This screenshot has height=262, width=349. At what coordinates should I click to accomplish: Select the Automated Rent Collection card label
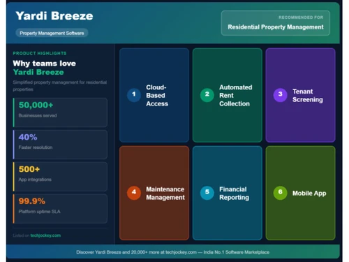pyautogui.click(x=235, y=96)
